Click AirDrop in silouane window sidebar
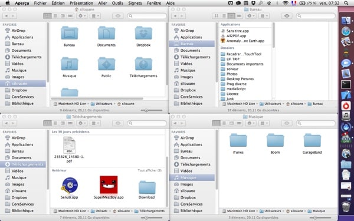 (x=18, y=31)
